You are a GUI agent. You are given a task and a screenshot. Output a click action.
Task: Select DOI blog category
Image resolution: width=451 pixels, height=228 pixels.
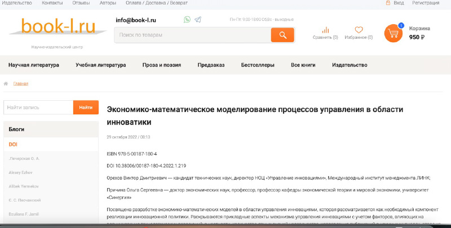13,145
